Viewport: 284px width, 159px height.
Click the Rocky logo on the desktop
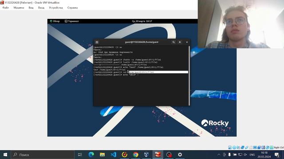click(x=215, y=123)
